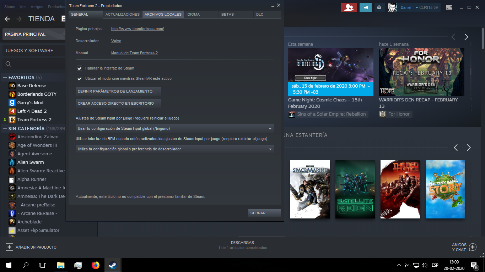Select the Team Fortress 2 icon in favorites
This screenshot has width=485, height=272.
click(x=12, y=120)
